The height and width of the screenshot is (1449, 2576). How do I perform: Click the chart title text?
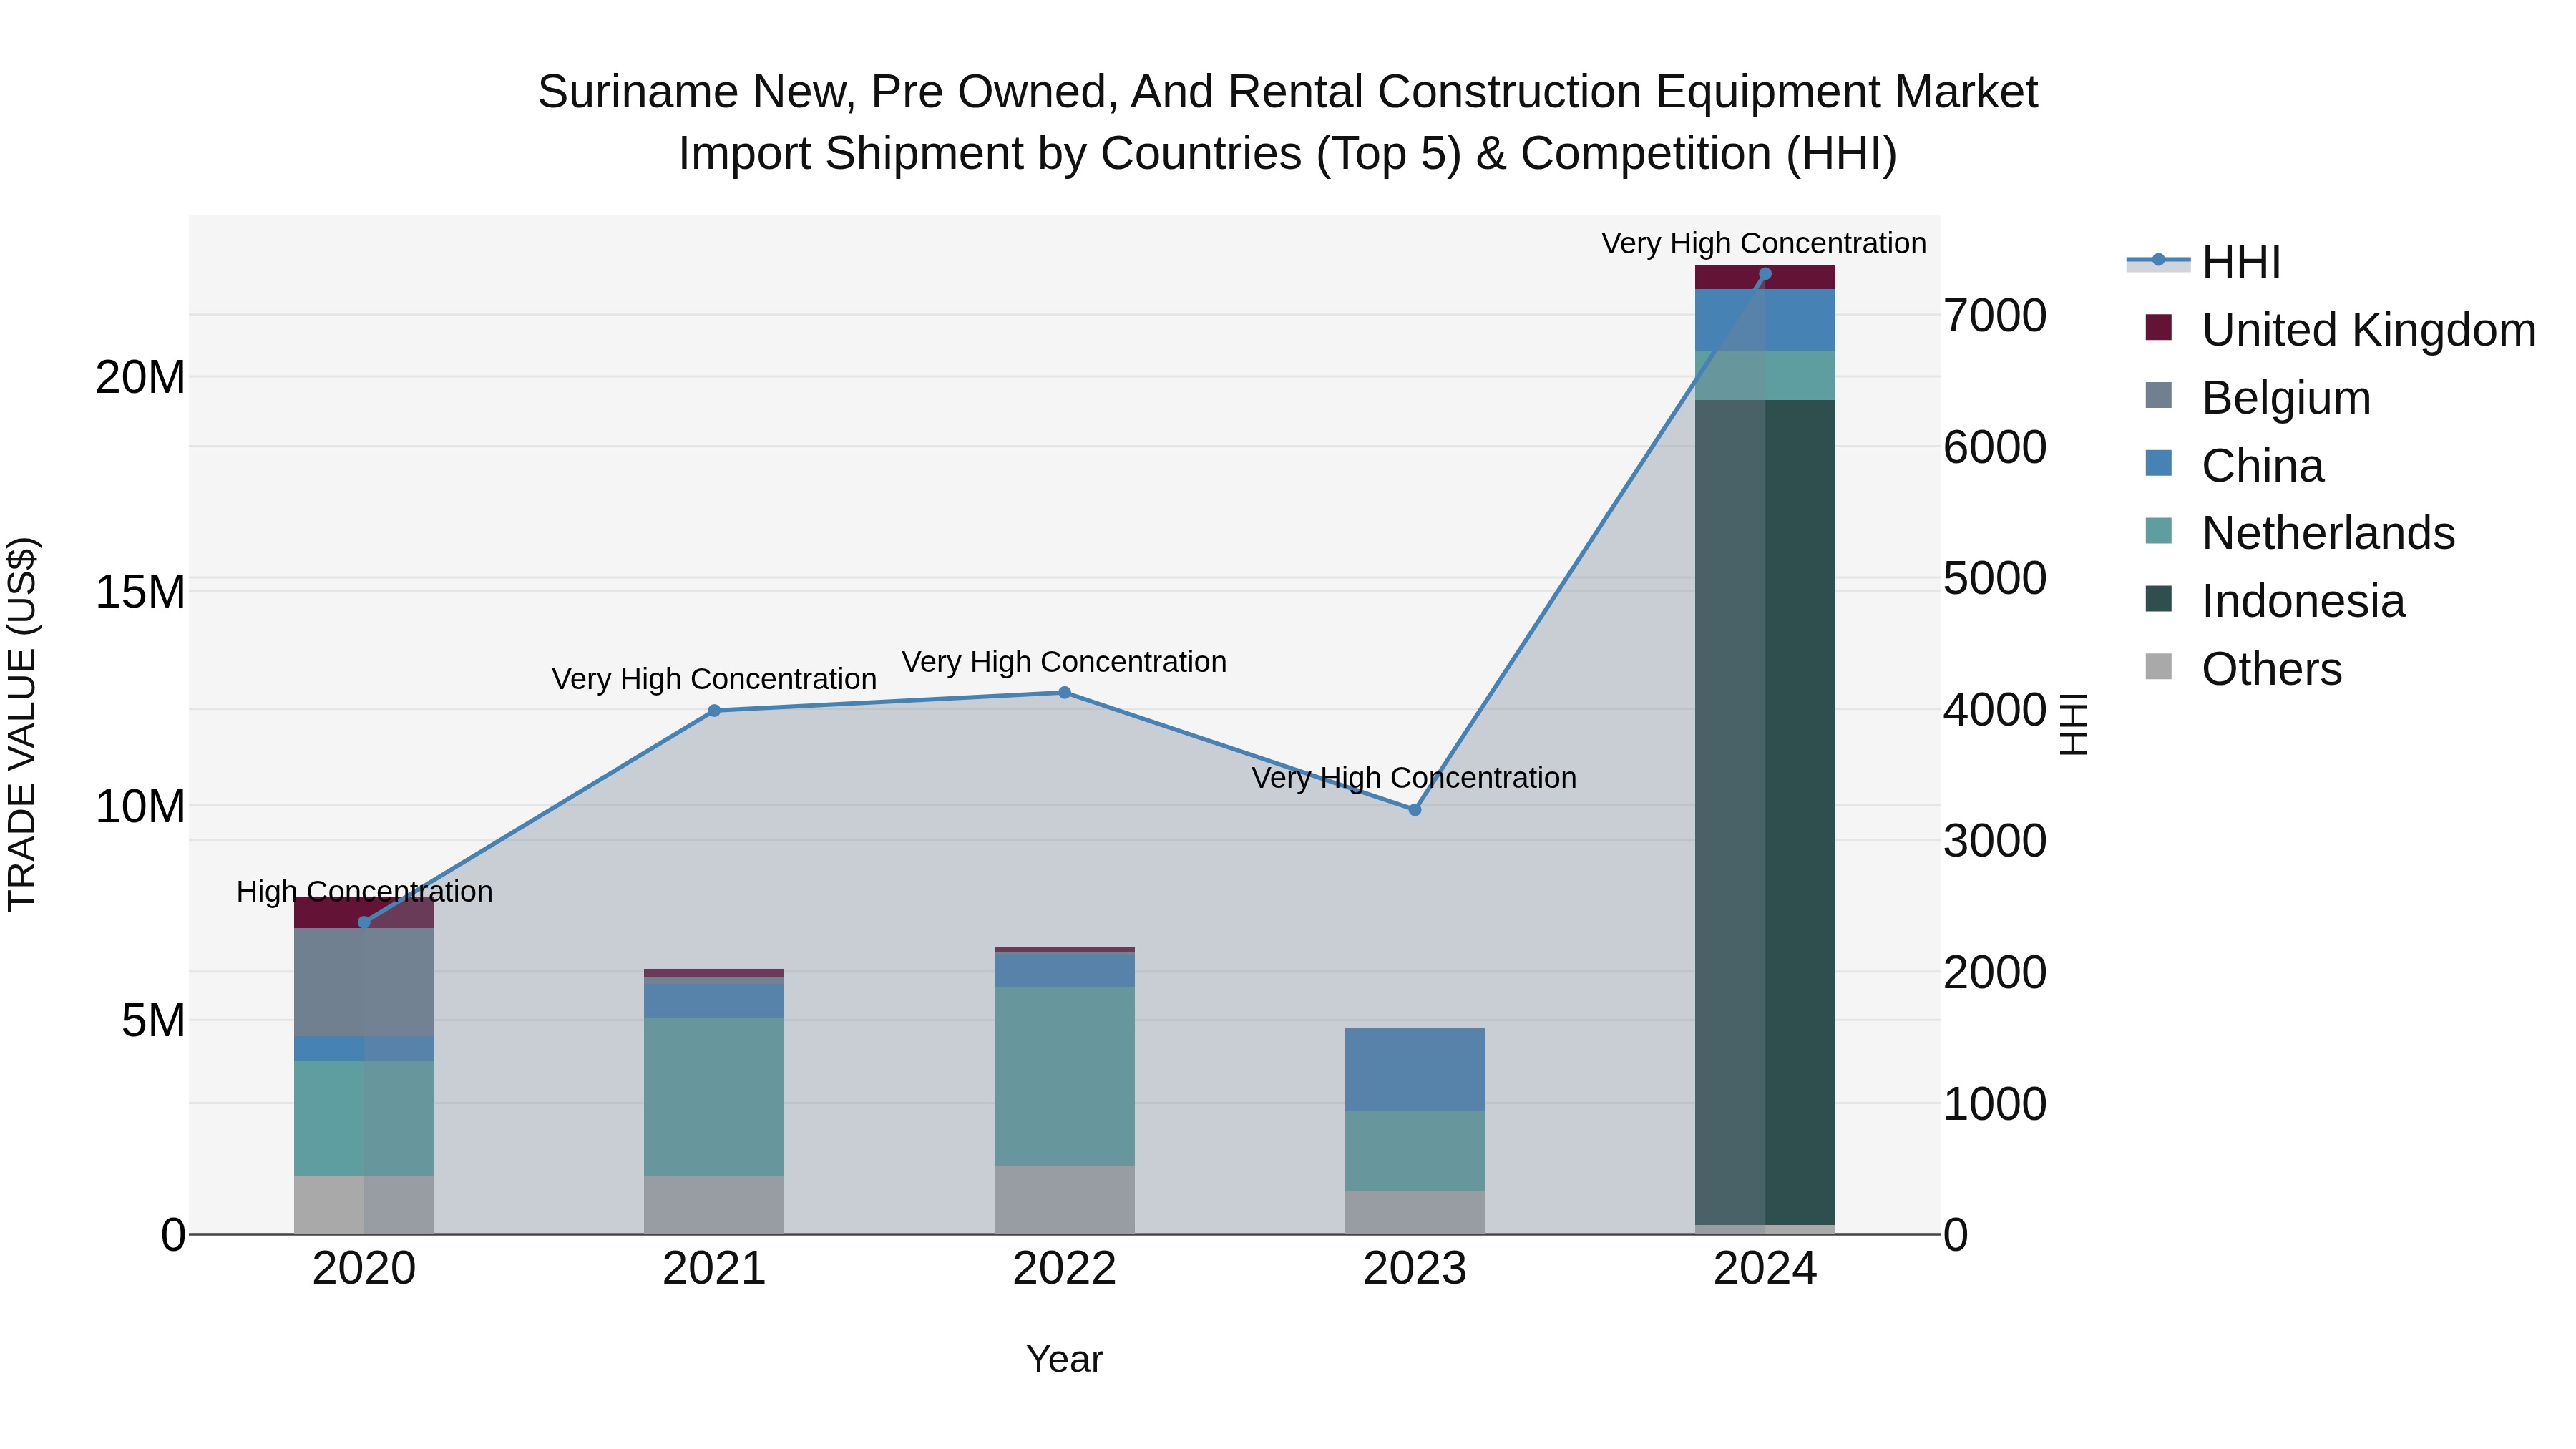[1288, 122]
